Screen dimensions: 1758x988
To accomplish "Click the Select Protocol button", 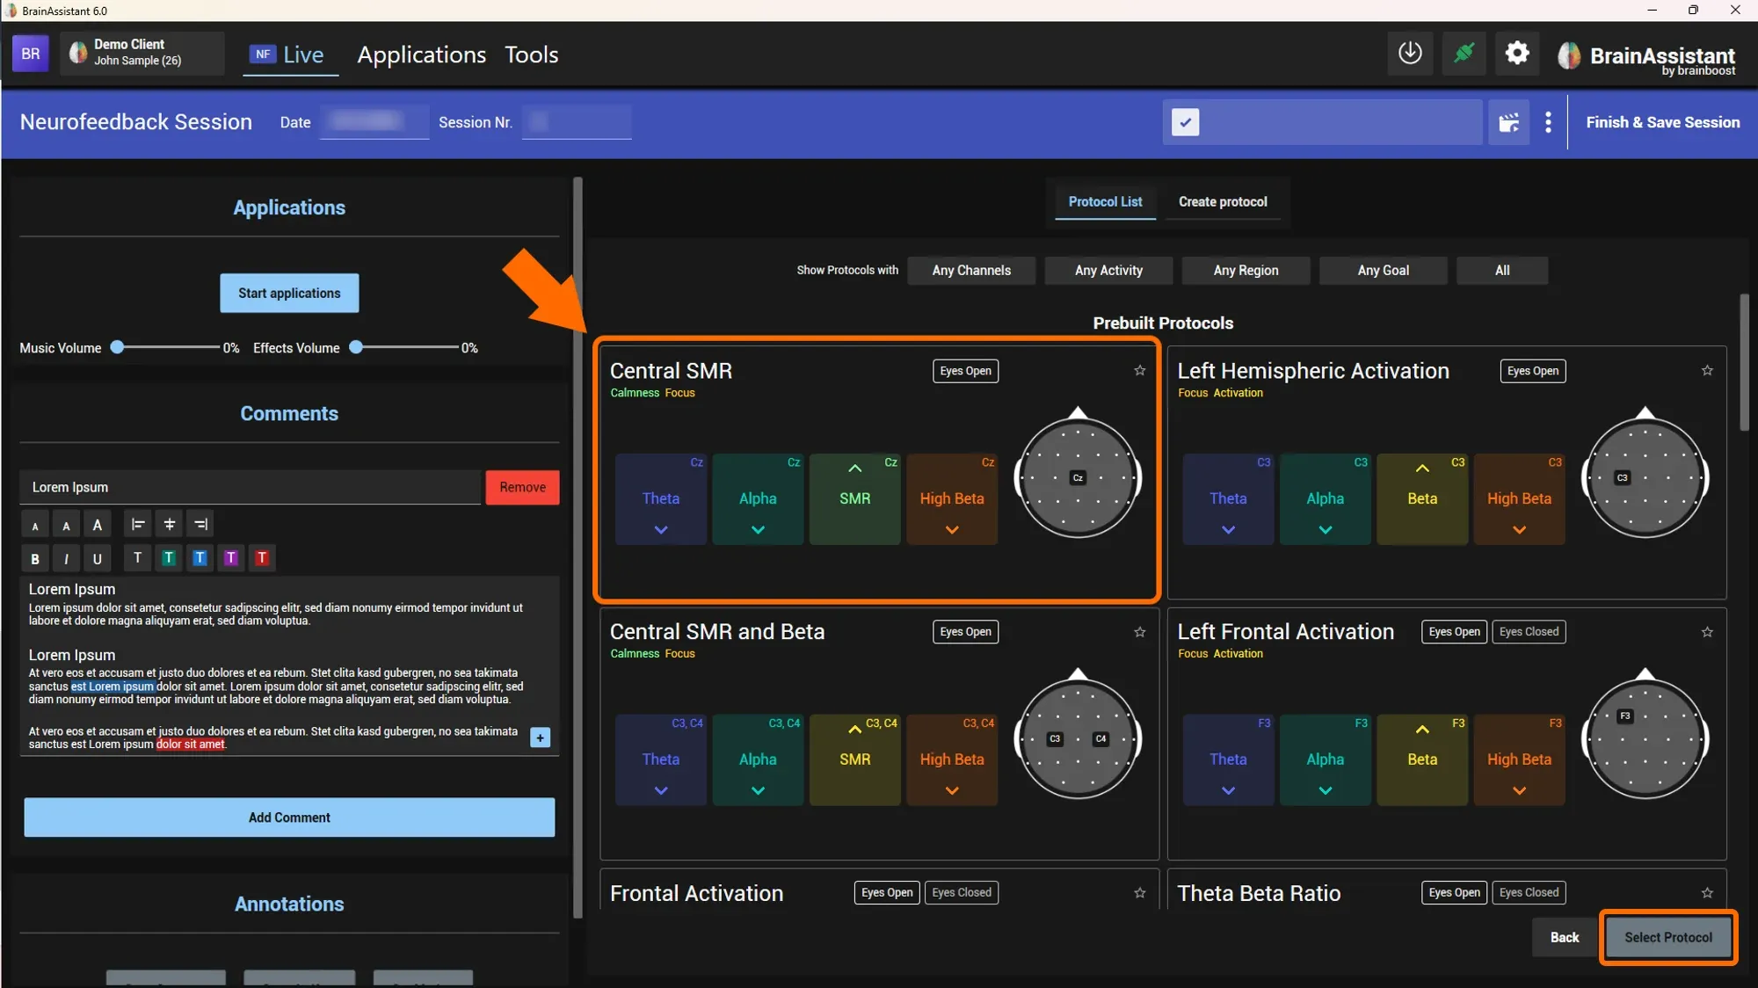I will 1667,937.
